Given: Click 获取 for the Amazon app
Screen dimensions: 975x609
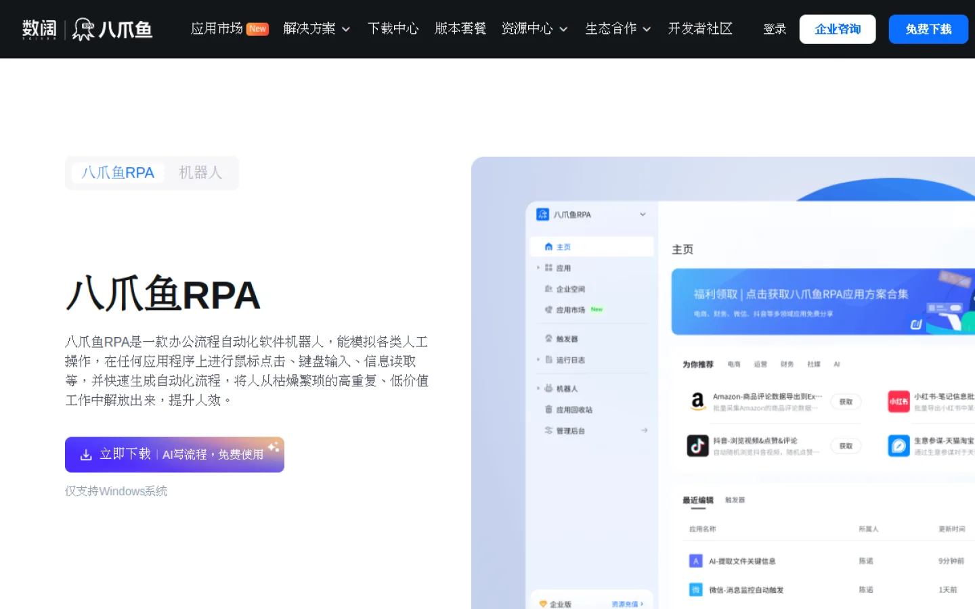Looking at the screenshot, I should (846, 402).
